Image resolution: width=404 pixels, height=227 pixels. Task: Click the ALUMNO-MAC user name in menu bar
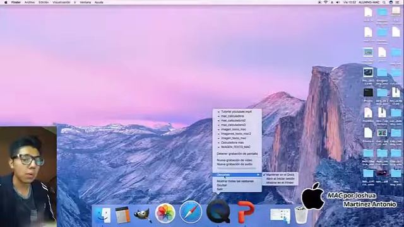coord(369,3)
